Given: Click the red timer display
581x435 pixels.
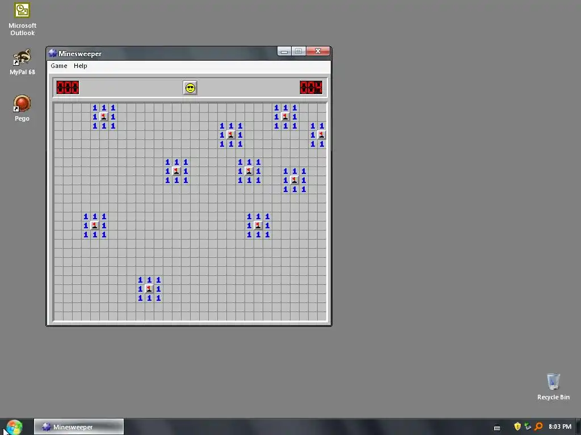Looking at the screenshot, I should pyautogui.click(x=311, y=88).
